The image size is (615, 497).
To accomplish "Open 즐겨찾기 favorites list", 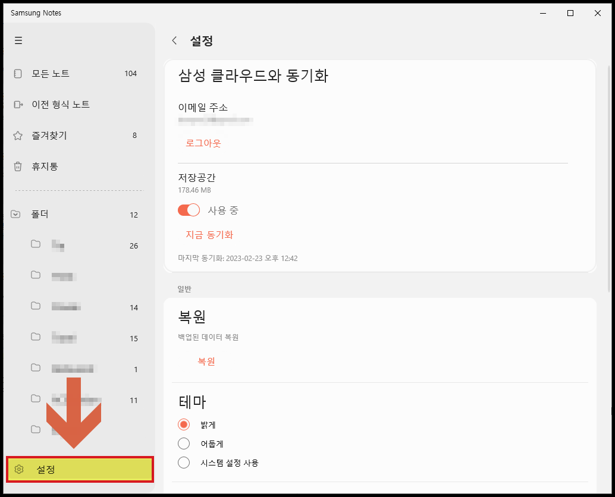I will tap(79, 136).
